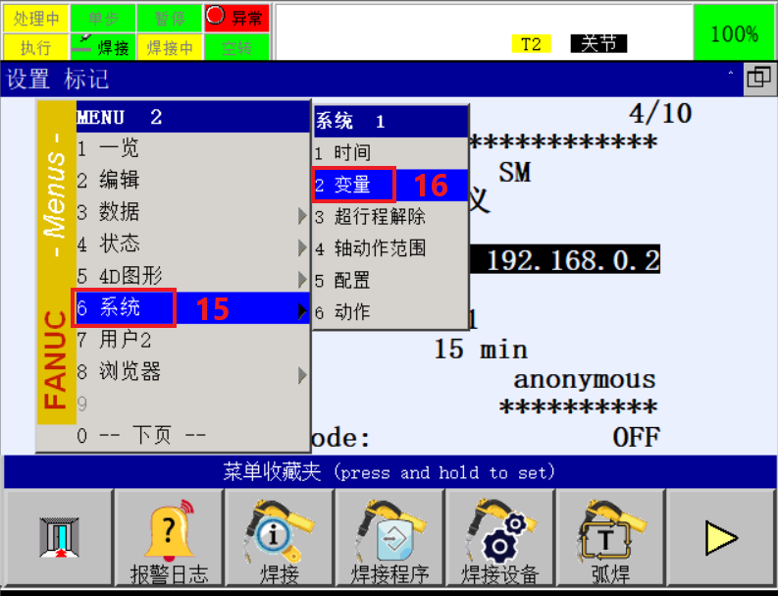Select menu item 1 一览

(192, 148)
